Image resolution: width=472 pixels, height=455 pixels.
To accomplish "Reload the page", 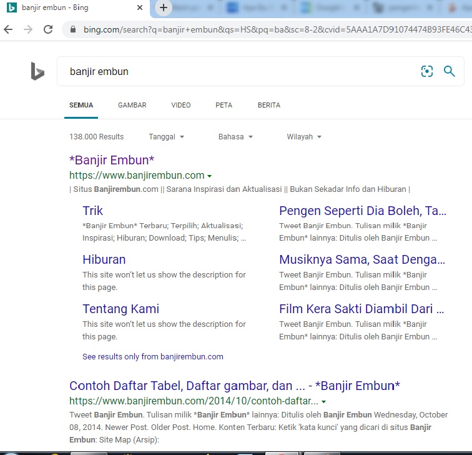I will click(x=48, y=29).
